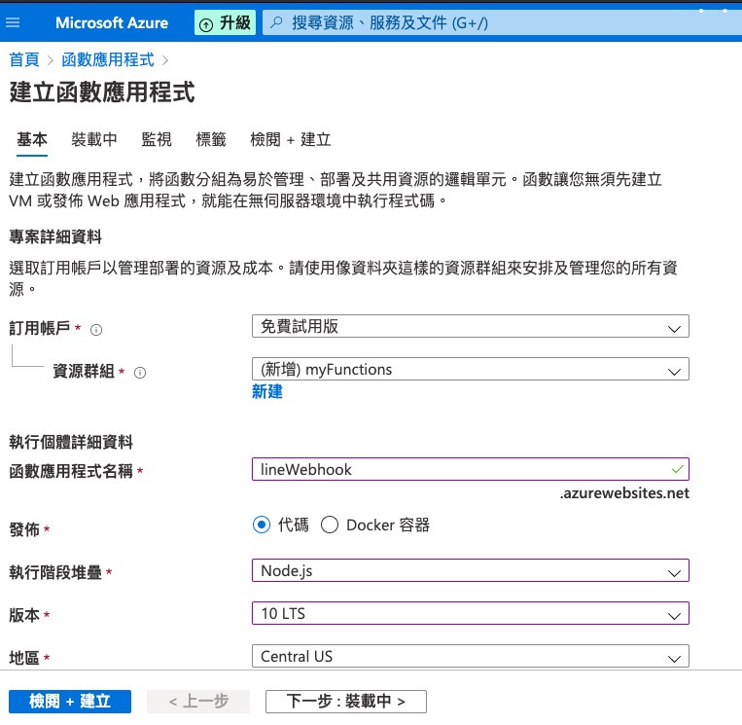Open the Node.js runtime stack dropdown

coord(471,570)
